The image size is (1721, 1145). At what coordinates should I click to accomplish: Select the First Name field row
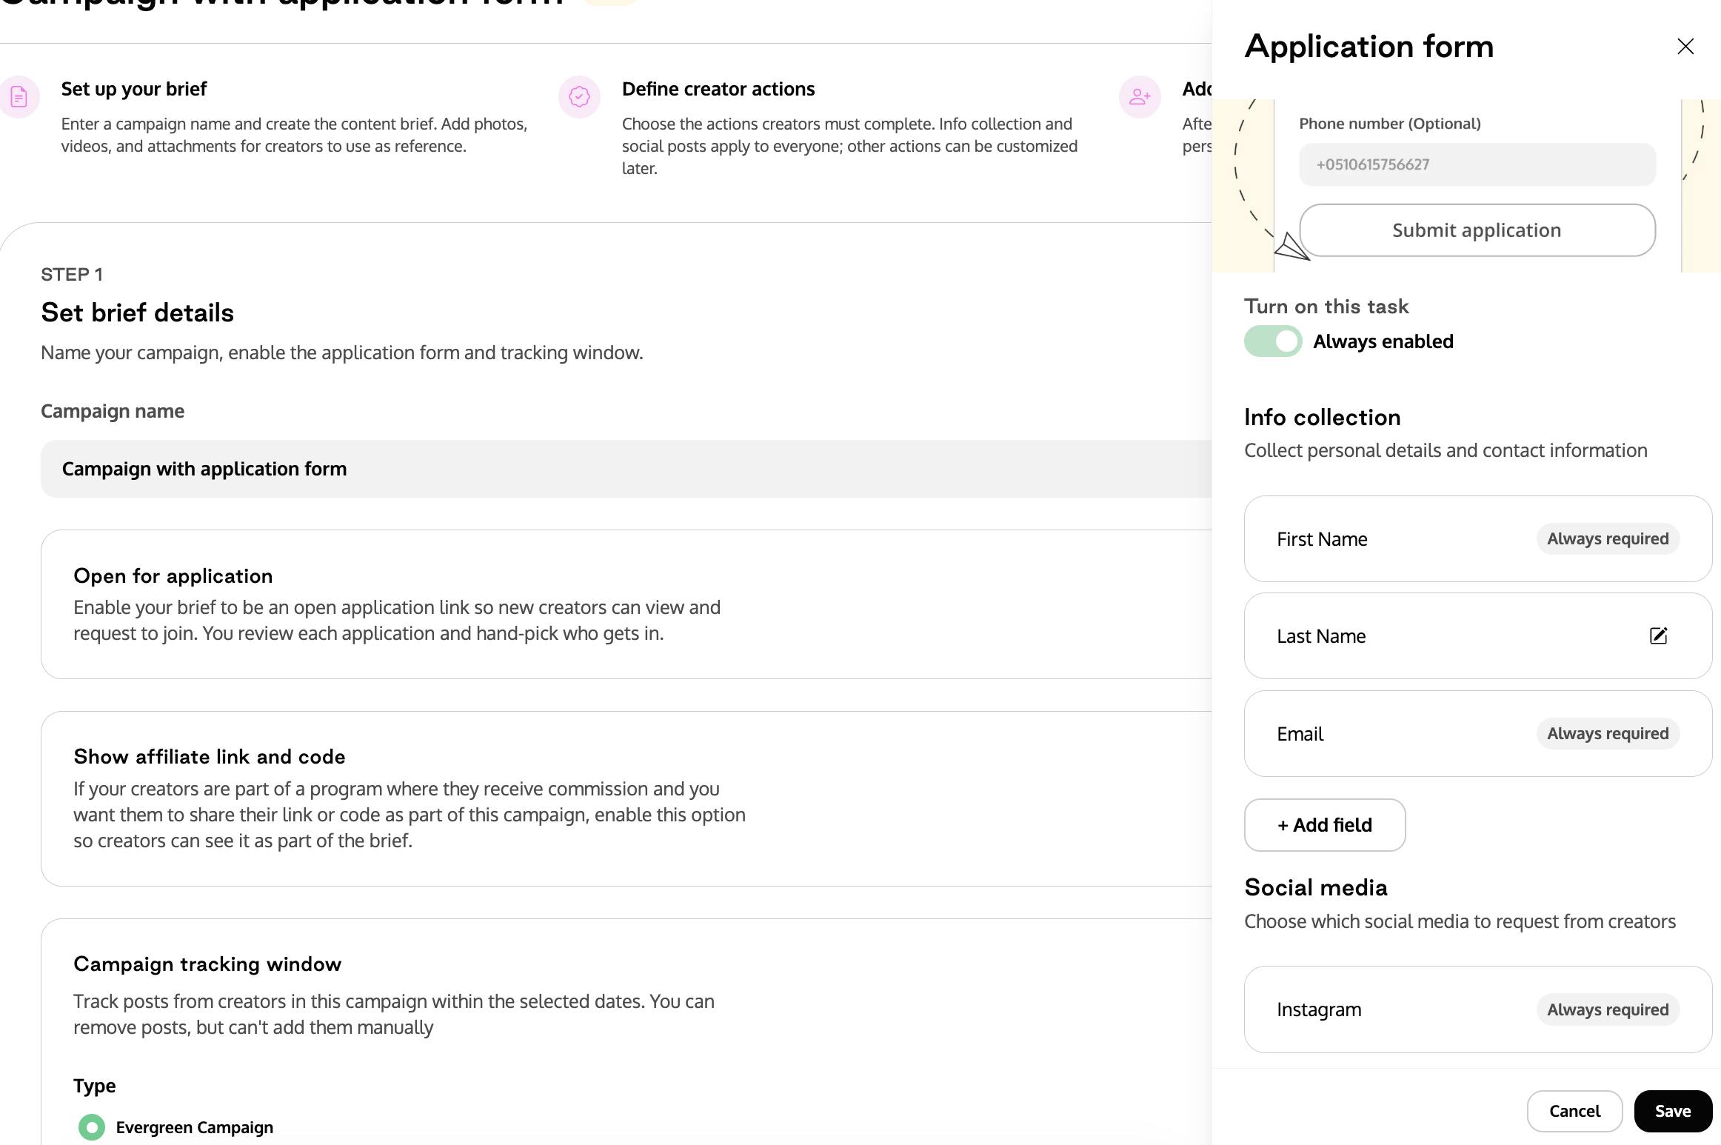1478,539
